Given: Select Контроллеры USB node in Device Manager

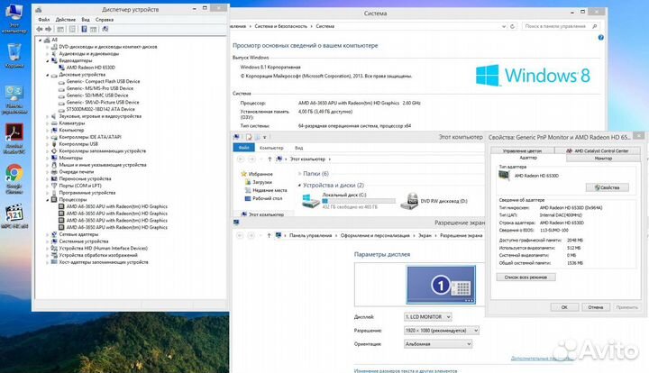Looking at the screenshot, I should (x=78, y=144).
